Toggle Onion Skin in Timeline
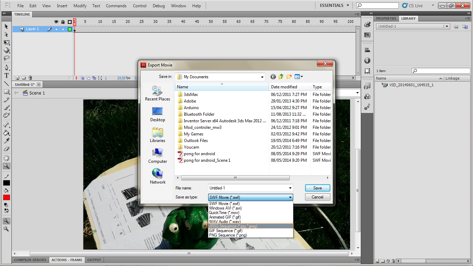Image resolution: width=473 pixels, height=266 pixels. [83, 78]
